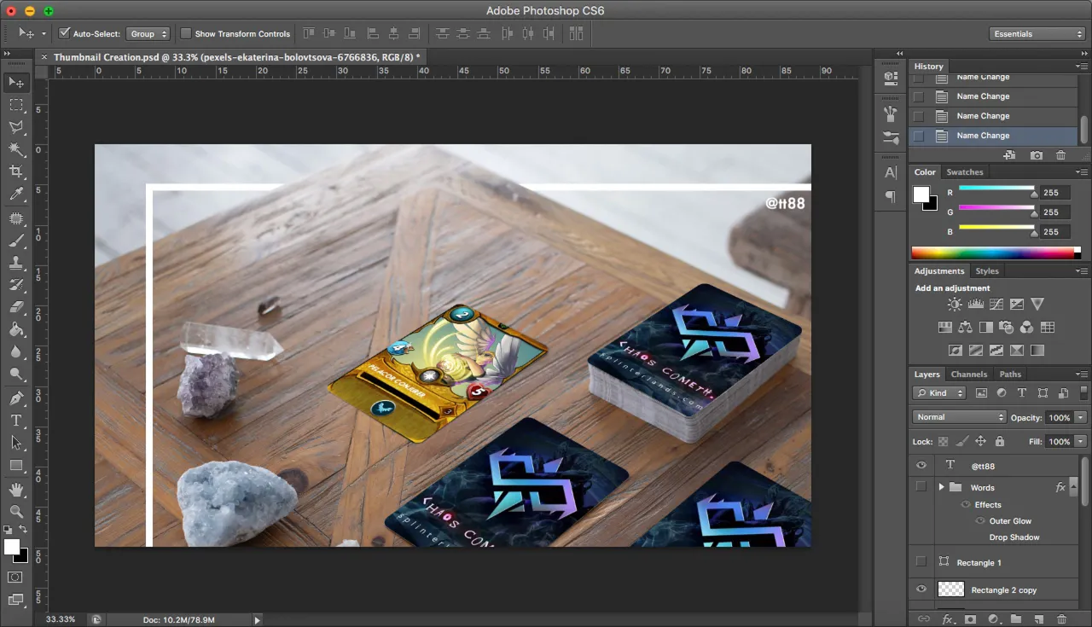Edit the B color value field
This screenshot has width=1092, height=627.
[1054, 232]
